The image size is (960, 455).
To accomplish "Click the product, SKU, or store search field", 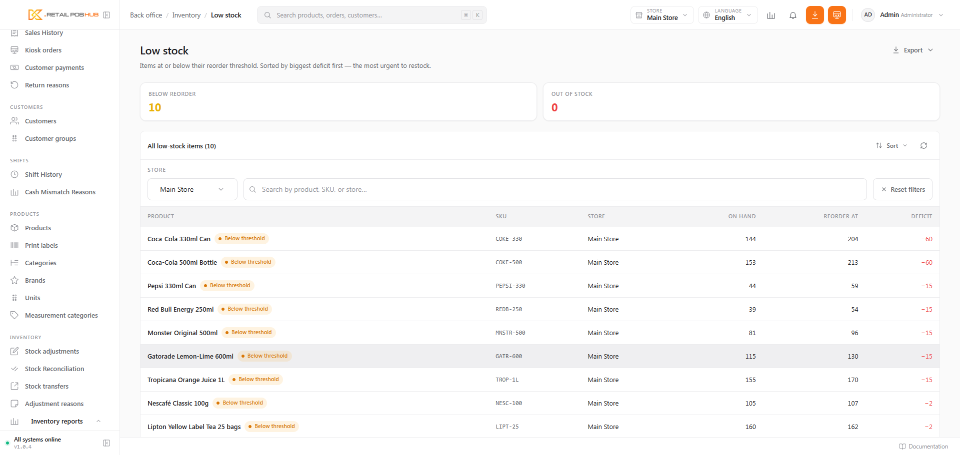I will [x=555, y=190].
